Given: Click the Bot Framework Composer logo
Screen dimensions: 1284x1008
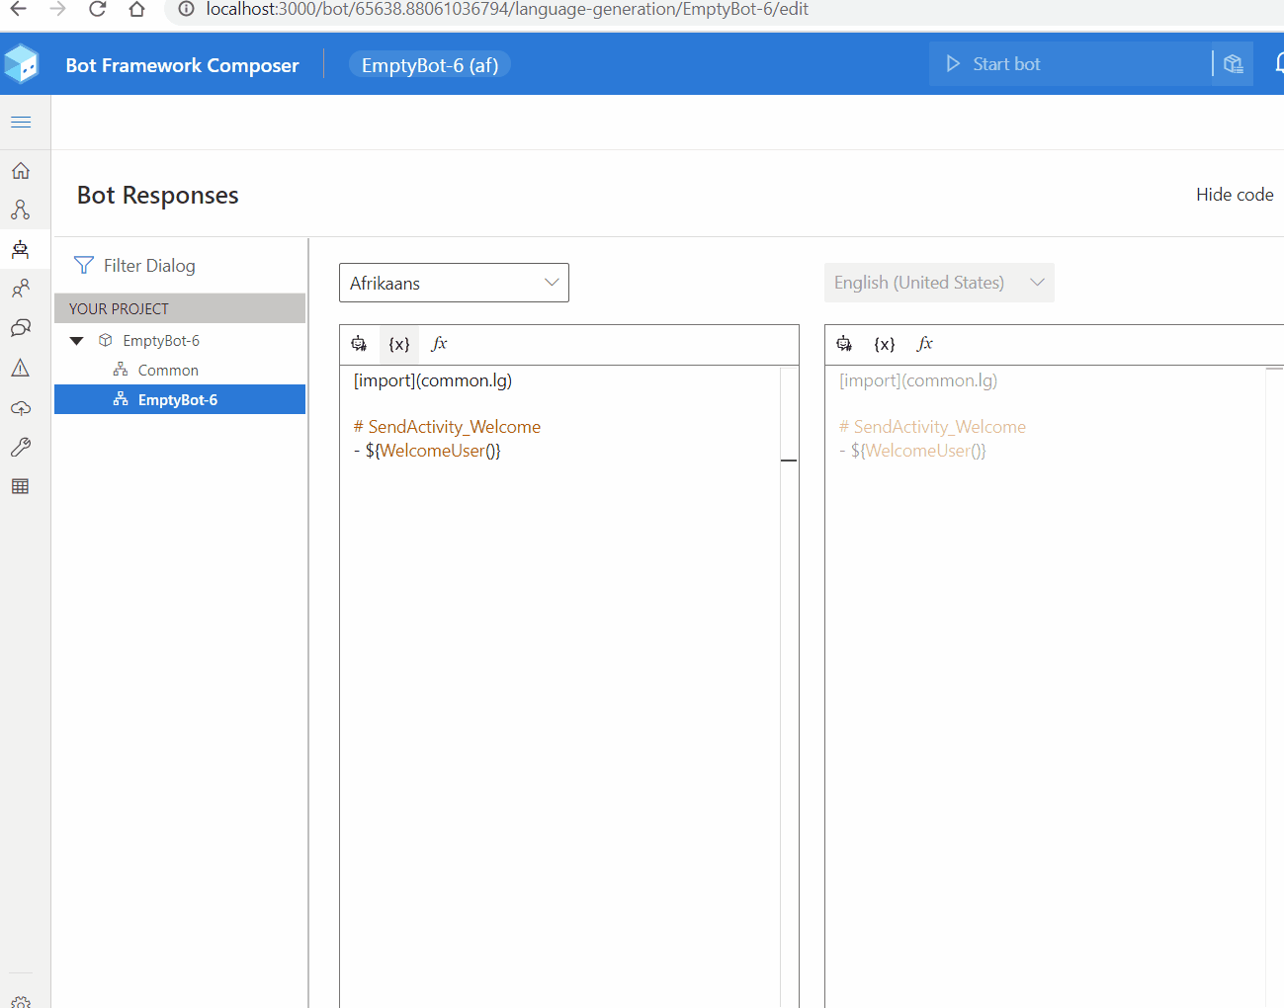Looking at the screenshot, I should coord(22,64).
